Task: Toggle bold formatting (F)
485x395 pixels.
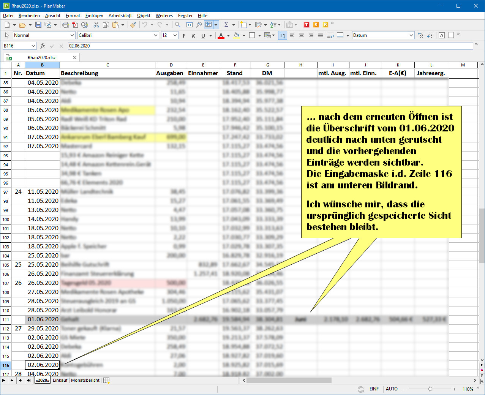Action: coord(184,35)
